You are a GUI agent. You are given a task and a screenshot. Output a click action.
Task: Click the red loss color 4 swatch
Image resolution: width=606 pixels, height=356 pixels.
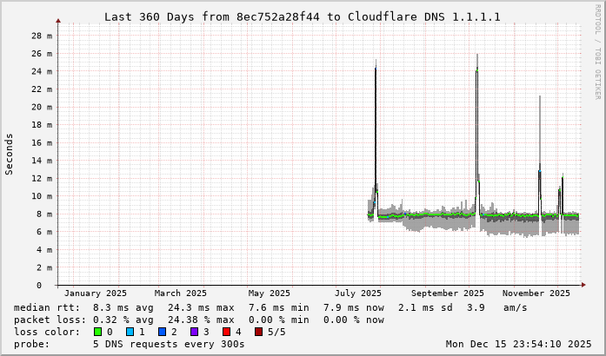226,332
